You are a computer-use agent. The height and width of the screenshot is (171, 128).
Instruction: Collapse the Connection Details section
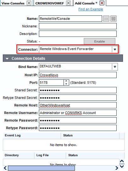pos(7,59)
